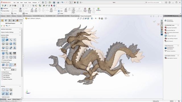Viewport: 182px width, 102px height.
Task: Click the Paint Faces tool
Action: (x=36, y=10)
